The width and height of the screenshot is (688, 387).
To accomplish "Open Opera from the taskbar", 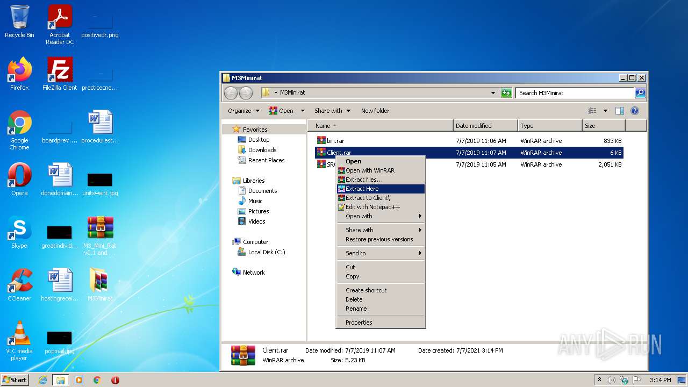I will [115, 380].
